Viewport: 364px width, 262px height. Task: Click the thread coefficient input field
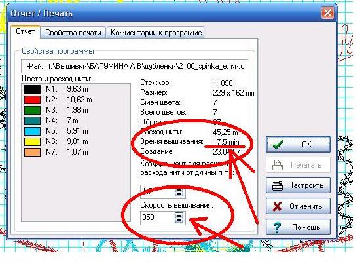click(157, 192)
